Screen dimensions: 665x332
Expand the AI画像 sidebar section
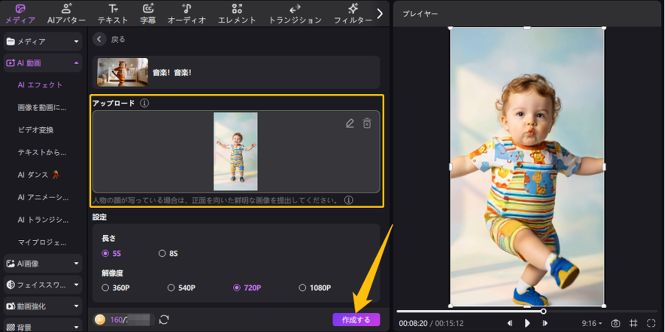[x=43, y=263]
